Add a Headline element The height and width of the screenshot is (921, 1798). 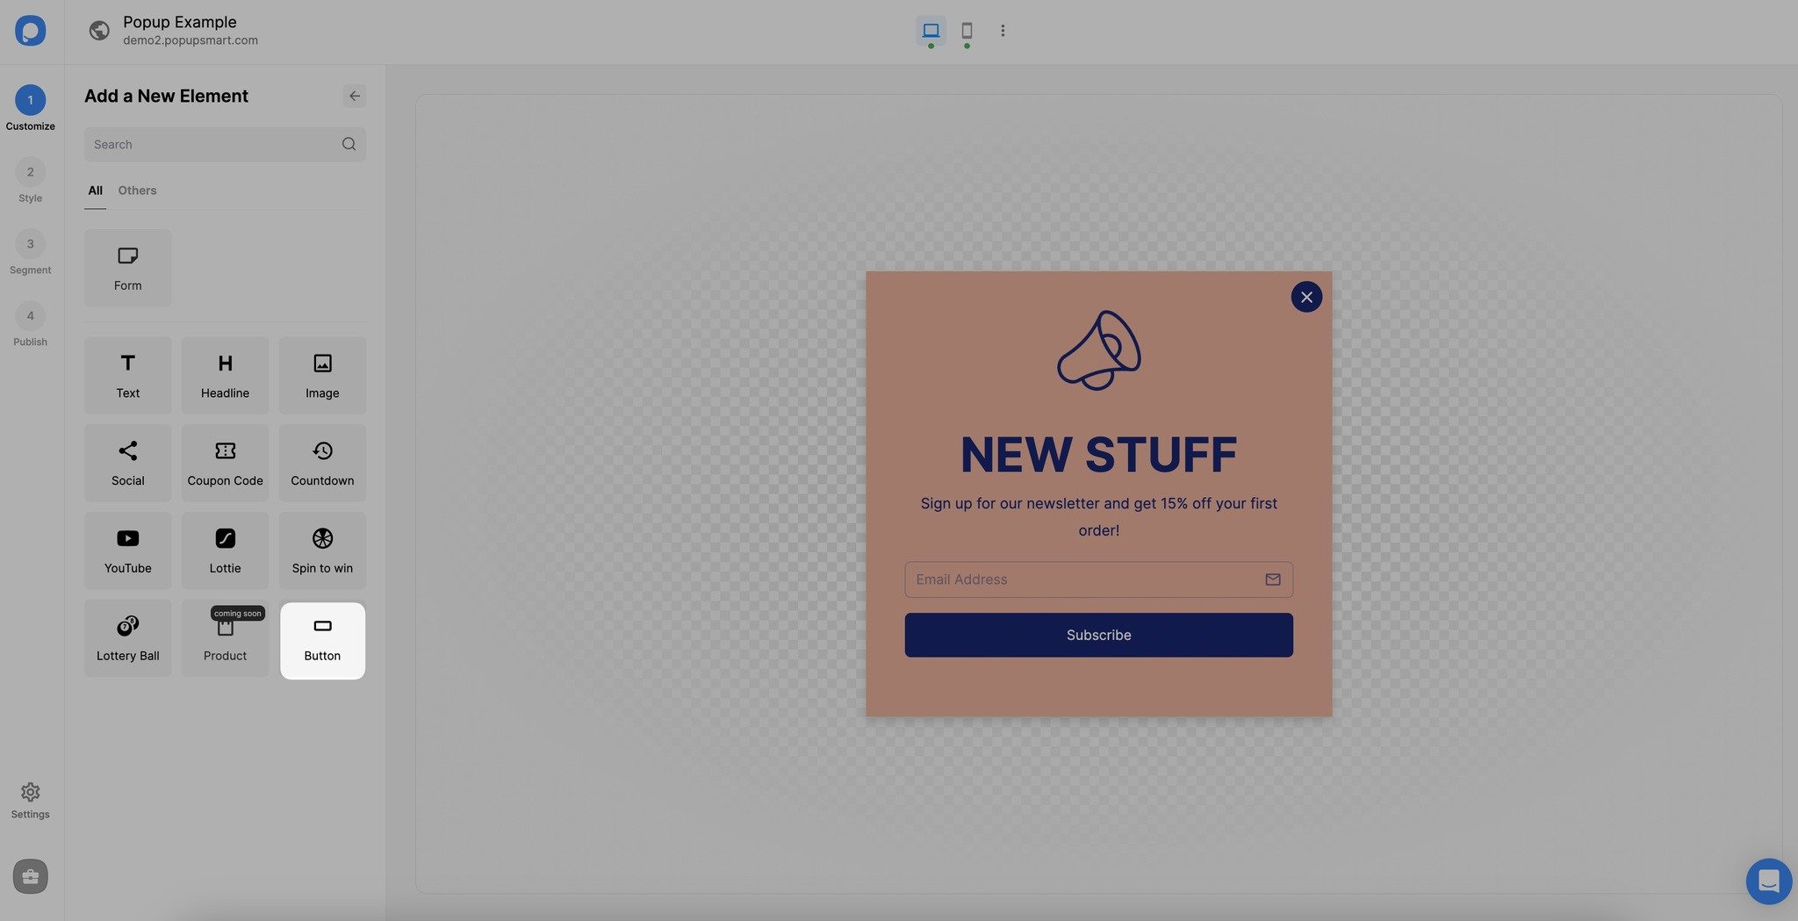point(225,375)
